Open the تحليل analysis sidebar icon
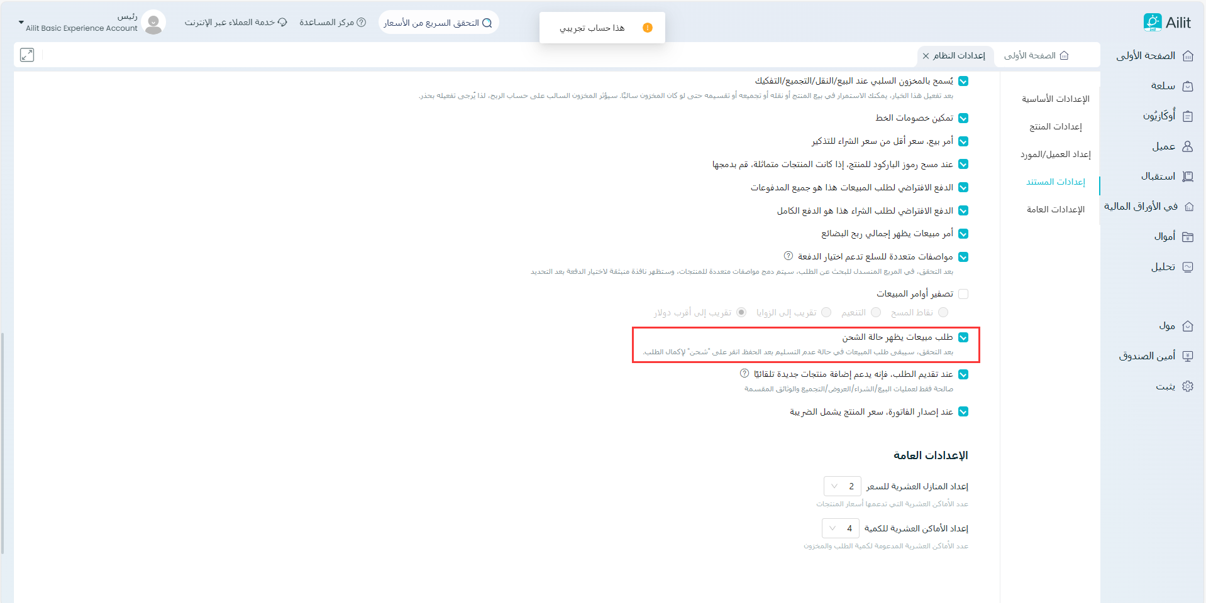 pos(1188,267)
